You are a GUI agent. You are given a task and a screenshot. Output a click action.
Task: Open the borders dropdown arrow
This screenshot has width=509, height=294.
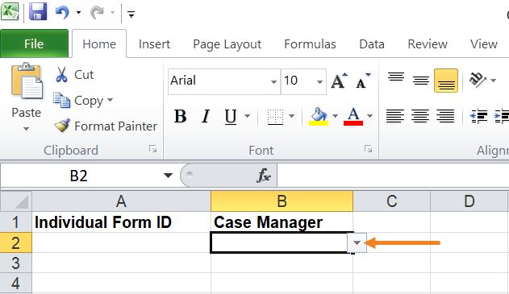[x=291, y=116]
